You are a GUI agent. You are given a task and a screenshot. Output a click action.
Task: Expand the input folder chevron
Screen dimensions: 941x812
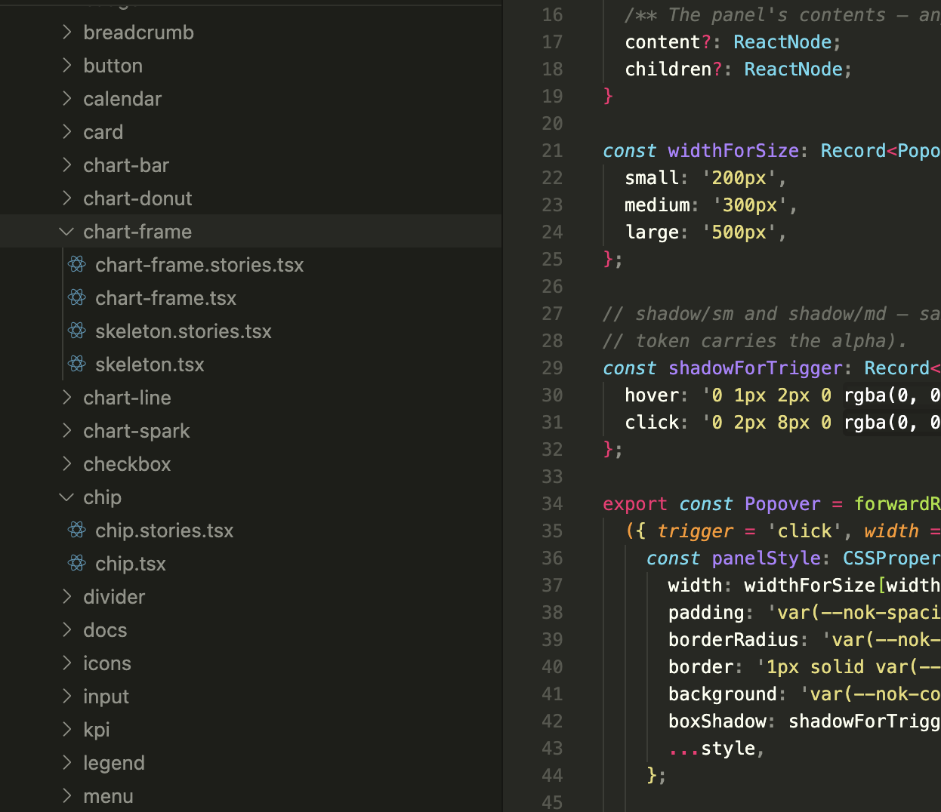(66, 696)
